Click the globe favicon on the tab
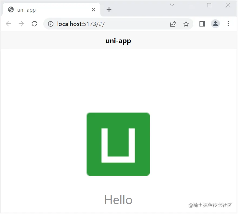 click(x=11, y=9)
